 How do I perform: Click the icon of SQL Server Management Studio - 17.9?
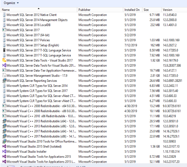[x=4, y=75]
